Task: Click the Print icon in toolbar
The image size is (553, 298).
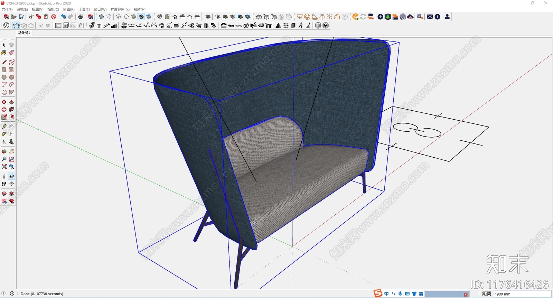Action: (x=81, y=17)
